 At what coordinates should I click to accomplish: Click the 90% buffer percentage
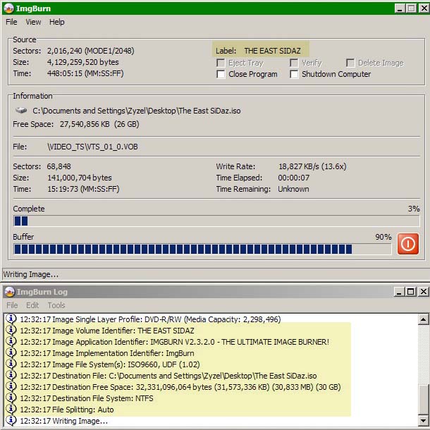point(383,237)
